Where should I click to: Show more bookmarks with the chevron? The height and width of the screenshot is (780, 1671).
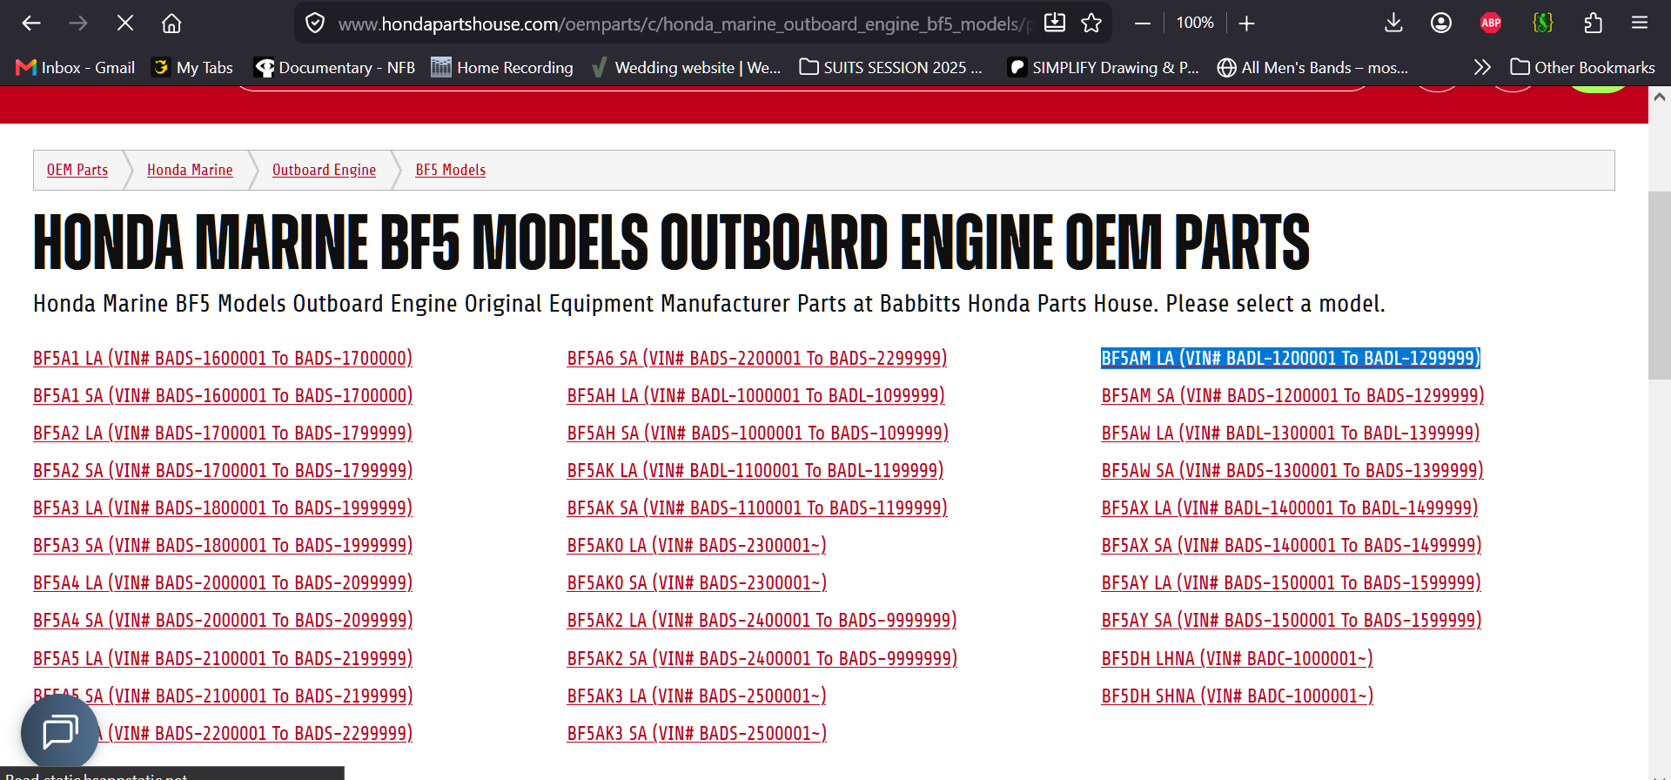pyautogui.click(x=1482, y=68)
